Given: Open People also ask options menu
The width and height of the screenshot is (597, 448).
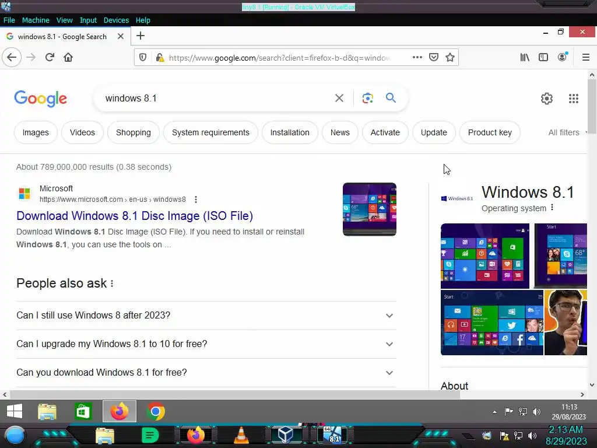Looking at the screenshot, I should pos(112,283).
